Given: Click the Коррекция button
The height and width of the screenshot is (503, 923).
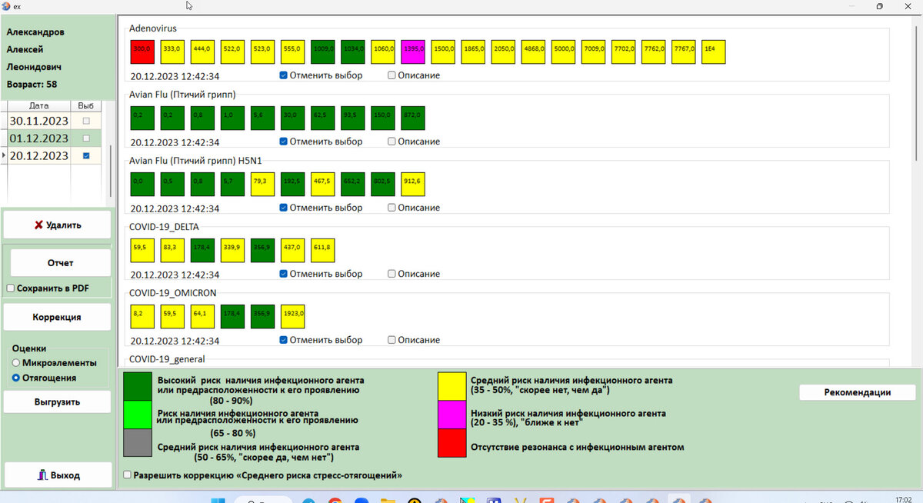Looking at the screenshot, I should [x=58, y=317].
